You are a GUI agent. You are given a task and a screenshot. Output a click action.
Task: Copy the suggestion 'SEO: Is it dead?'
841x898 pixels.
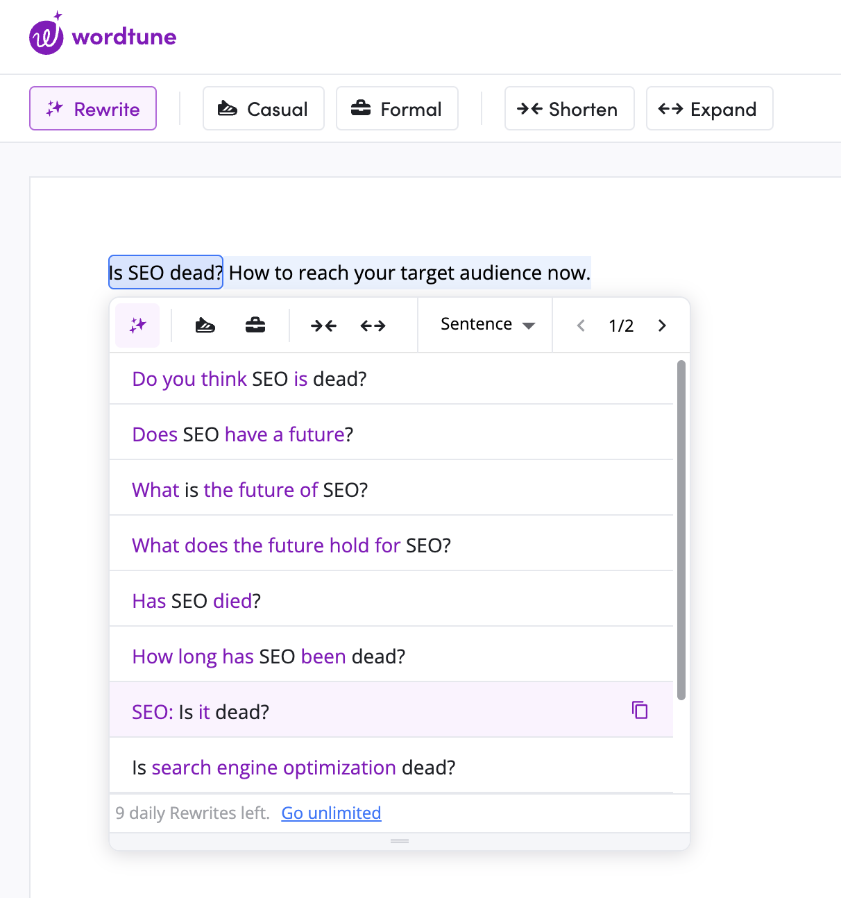(638, 710)
